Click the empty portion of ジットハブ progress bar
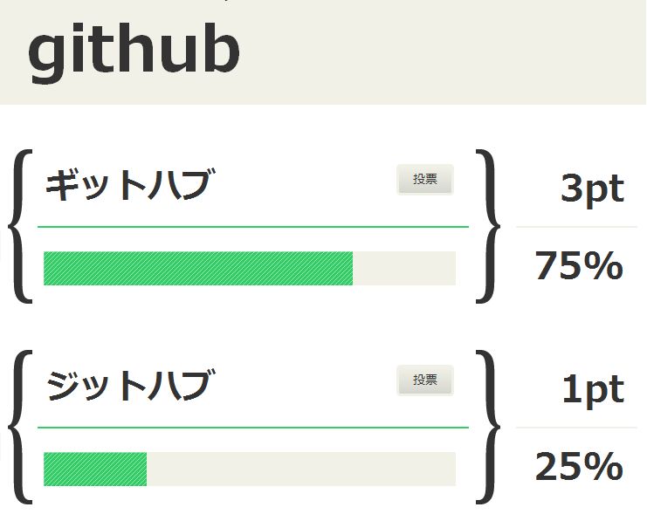This screenshot has height=514, width=647. [x=301, y=469]
